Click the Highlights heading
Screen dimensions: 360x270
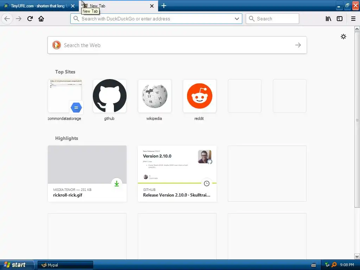66,138
